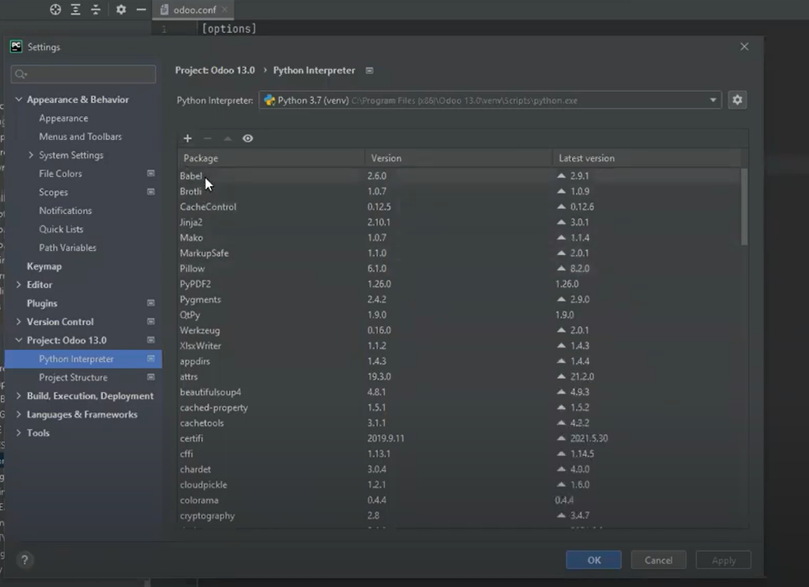The width and height of the screenshot is (809, 587).
Task: Open the Keymap settings page
Action: coord(44,266)
